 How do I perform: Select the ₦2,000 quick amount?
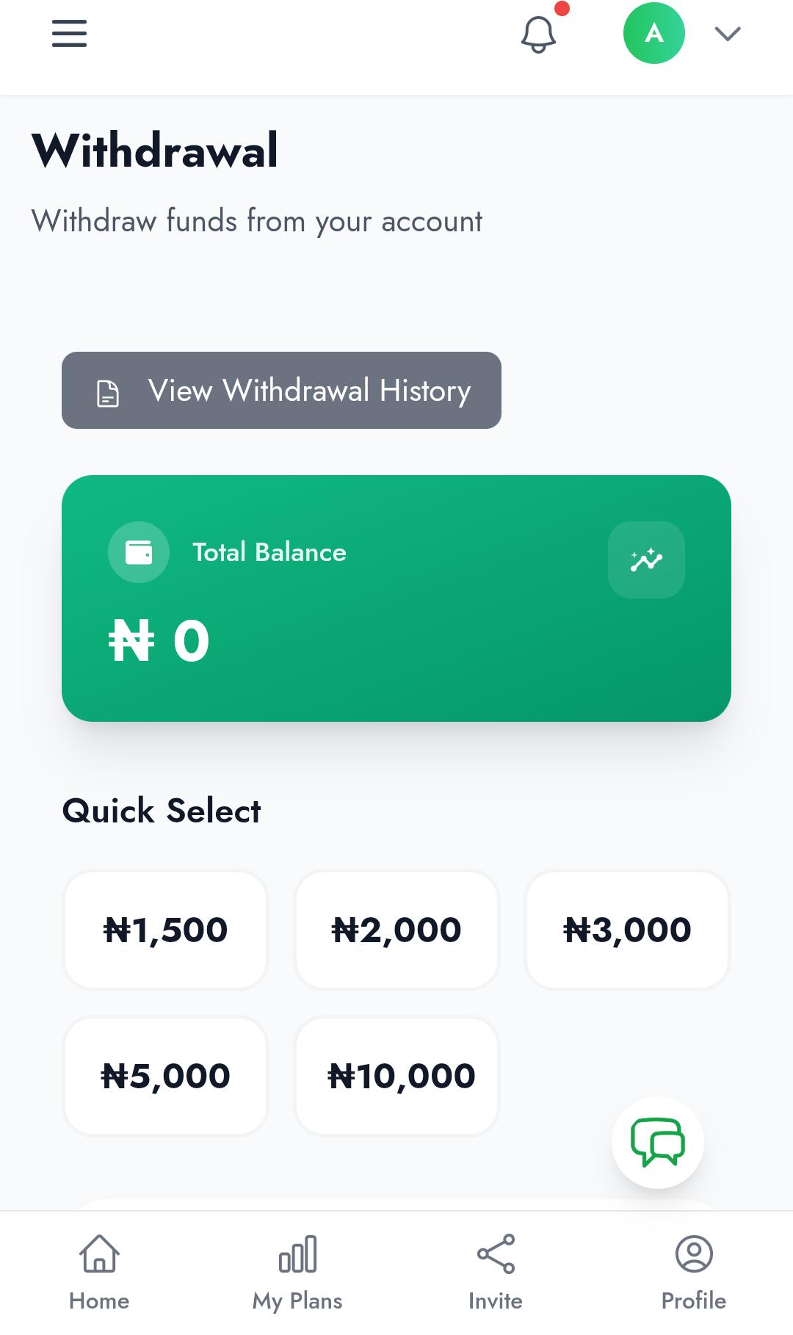(x=396, y=929)
